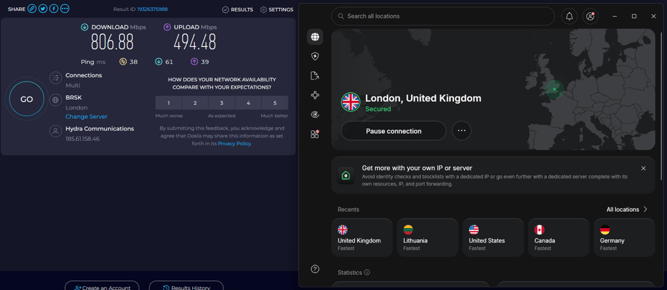Open file sharing sidebar icon
The height and width of the screenshot is (290, 667).
click(x=315, y=76)
